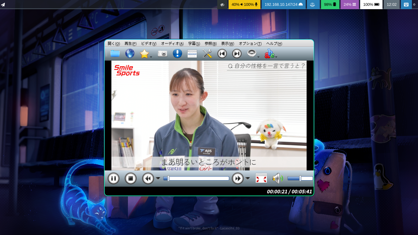Open the オプション(T) options menu
418x235 pixels.
click(x=250, y=43)
